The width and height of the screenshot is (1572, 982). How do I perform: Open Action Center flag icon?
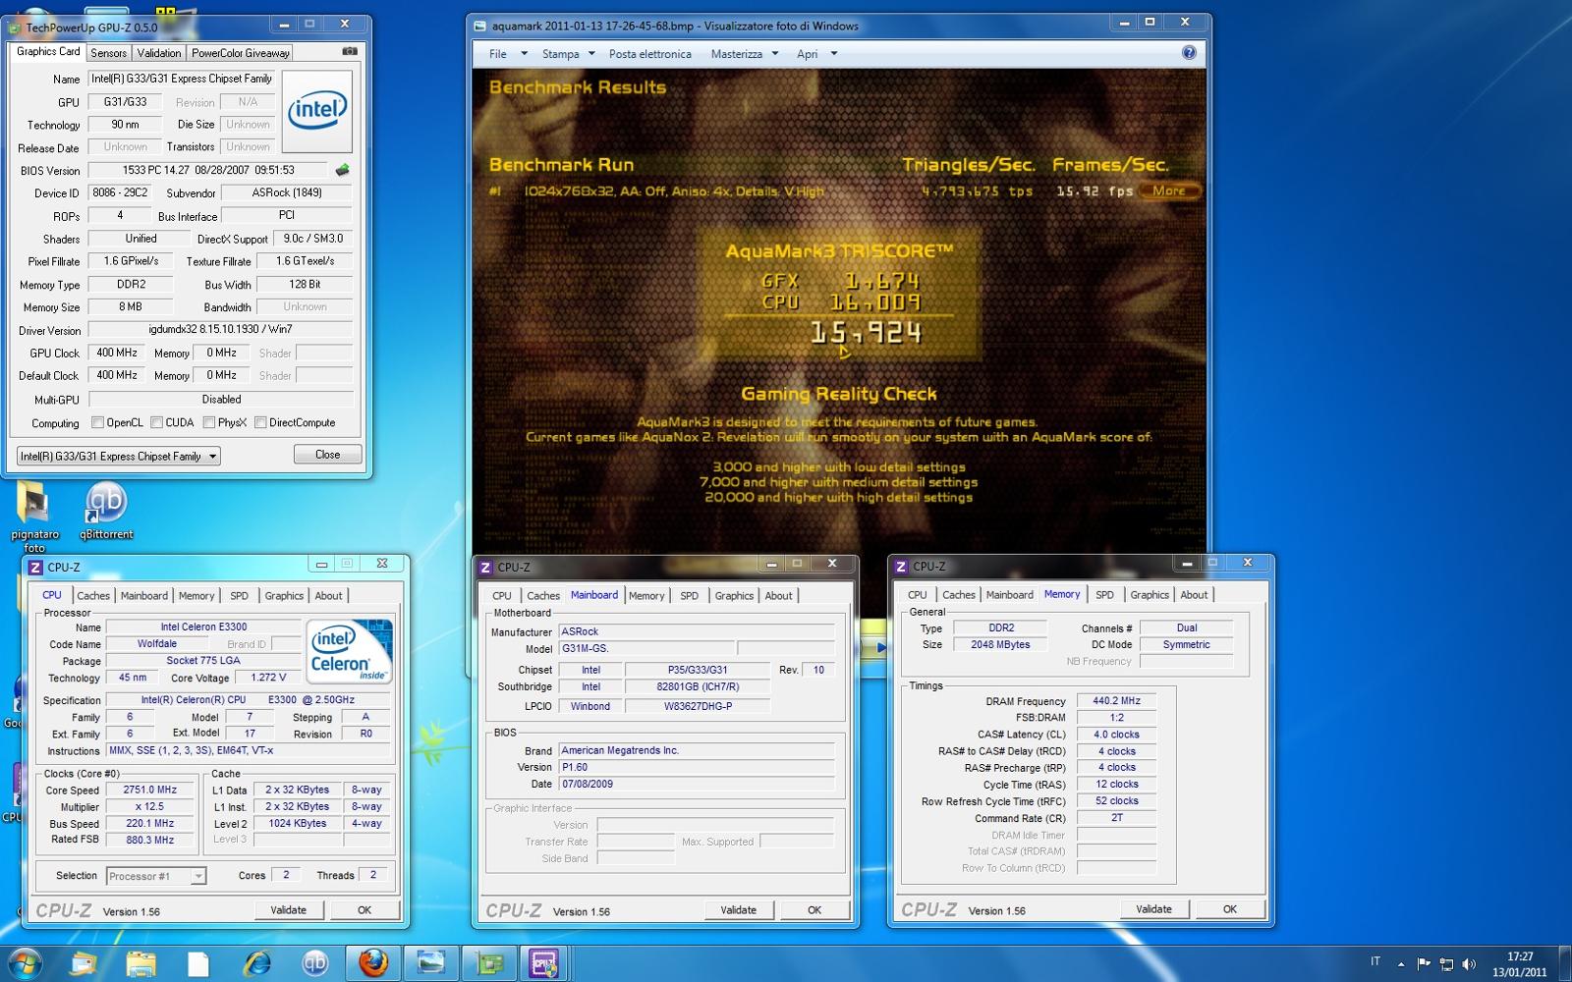point(1424,964)
